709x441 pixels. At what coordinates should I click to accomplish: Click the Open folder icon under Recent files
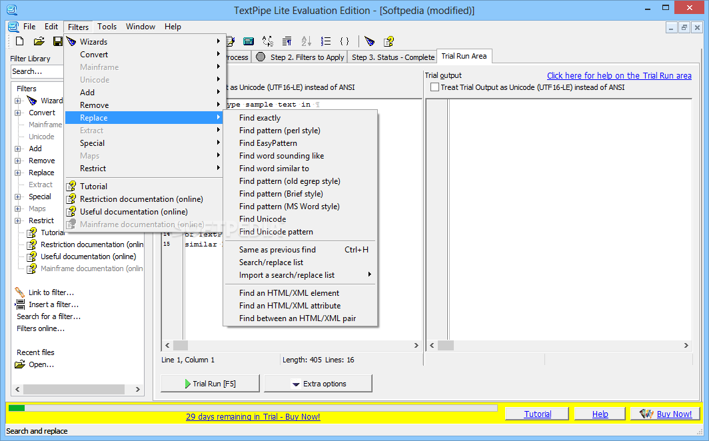pyautogui.click(x=20, y=364)
